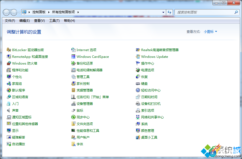This screenshot has height=159, width=242.
Task: Open recent pages dropdown beside Forward button
Action: tap(19, 12)
